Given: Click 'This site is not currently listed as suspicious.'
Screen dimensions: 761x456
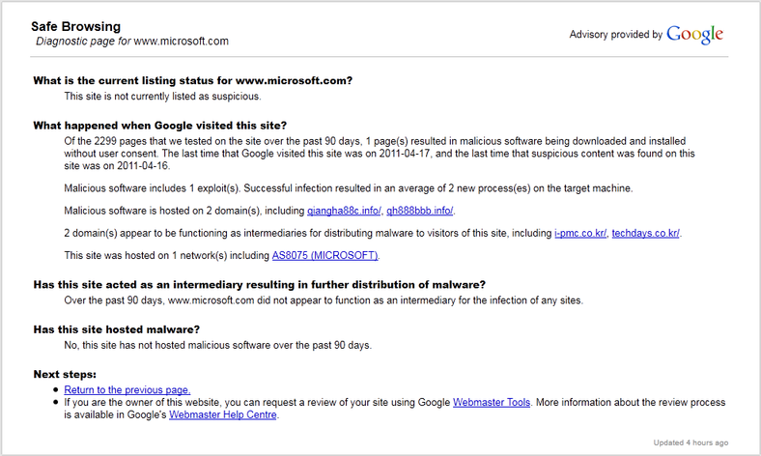Looking at the screenshot, I should pyautogui.click(x=162, y=97).
